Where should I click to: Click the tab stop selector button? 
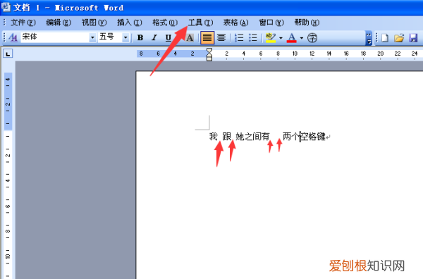tap(8, 54)
